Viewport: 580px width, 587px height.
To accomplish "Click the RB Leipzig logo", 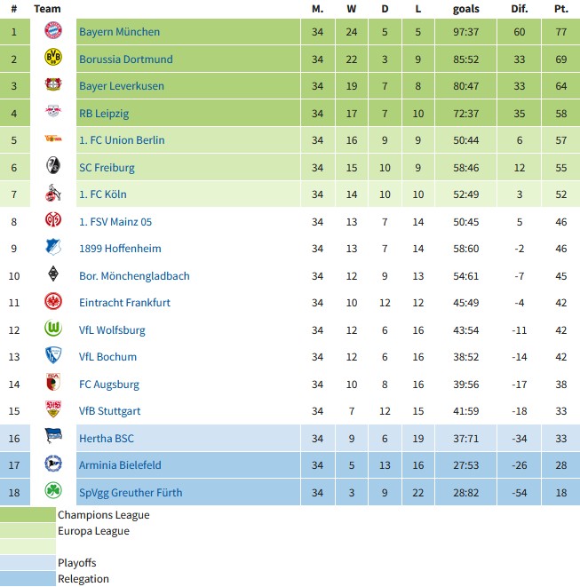I will (53, 113).
